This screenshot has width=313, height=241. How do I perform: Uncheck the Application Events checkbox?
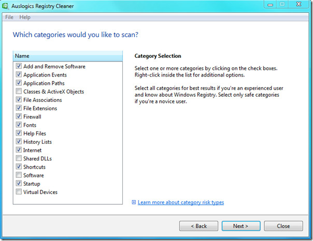coord(19,74)
